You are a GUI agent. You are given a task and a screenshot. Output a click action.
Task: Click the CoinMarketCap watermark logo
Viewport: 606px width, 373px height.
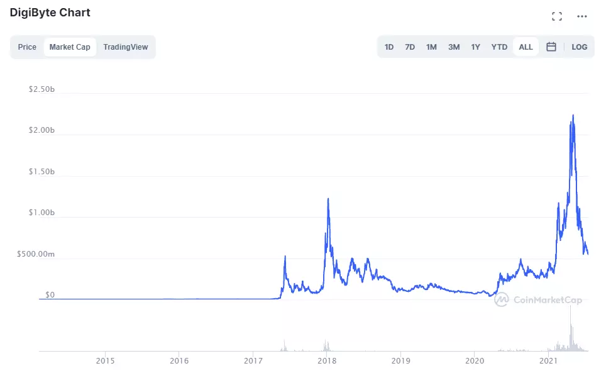point(538,300)
